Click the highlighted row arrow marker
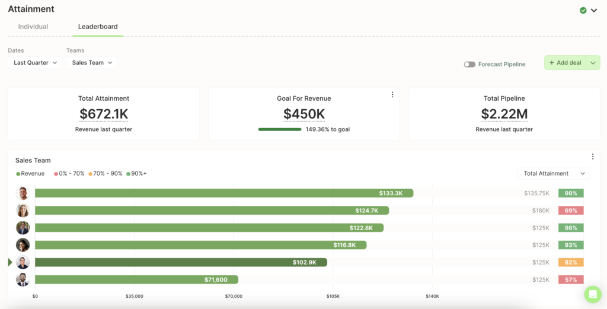Image resolution: width=607 pixels, height=309 pixels. tap(10, 263)
